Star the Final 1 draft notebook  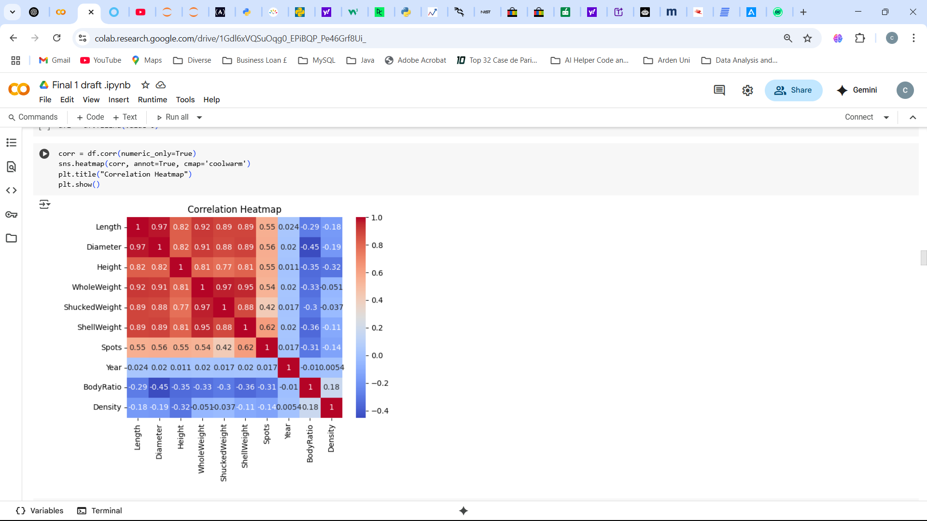[x=145, y=85]
